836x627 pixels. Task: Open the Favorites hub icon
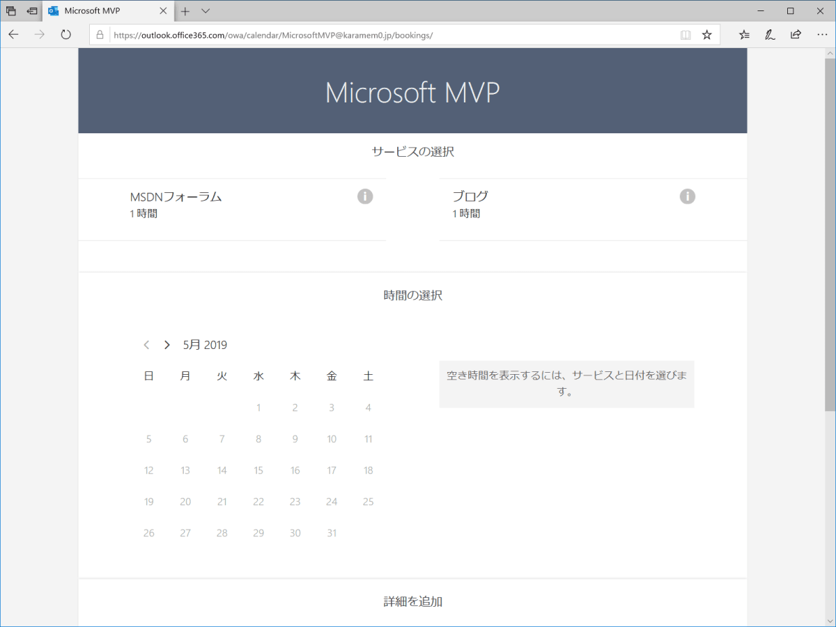[744, 35]
